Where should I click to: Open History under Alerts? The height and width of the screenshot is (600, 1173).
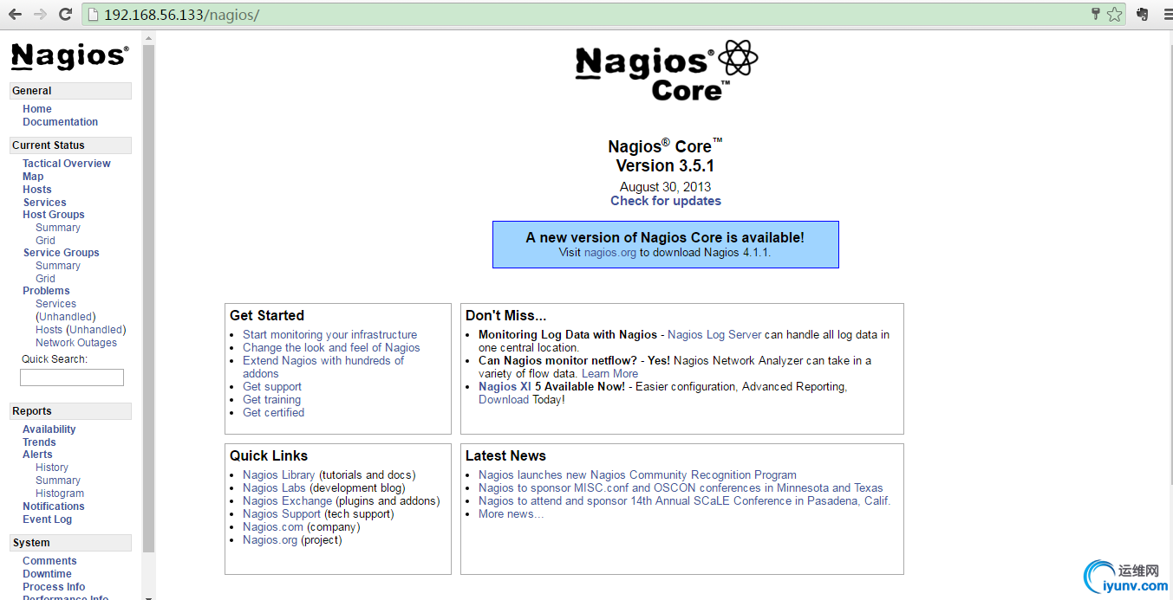pos(52,468)
